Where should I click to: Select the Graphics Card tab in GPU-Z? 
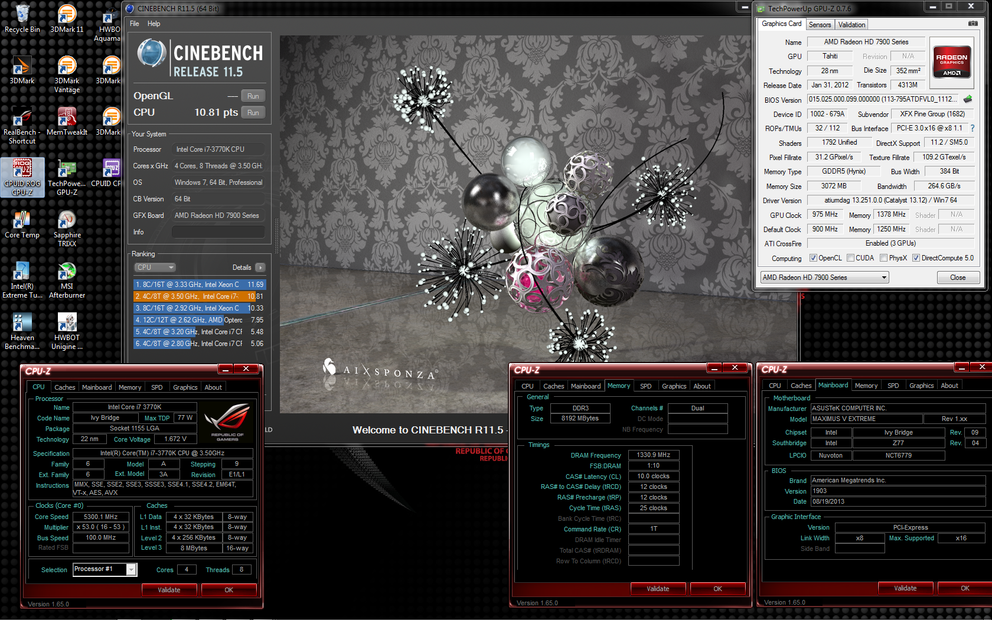click(x=782, y=24)
